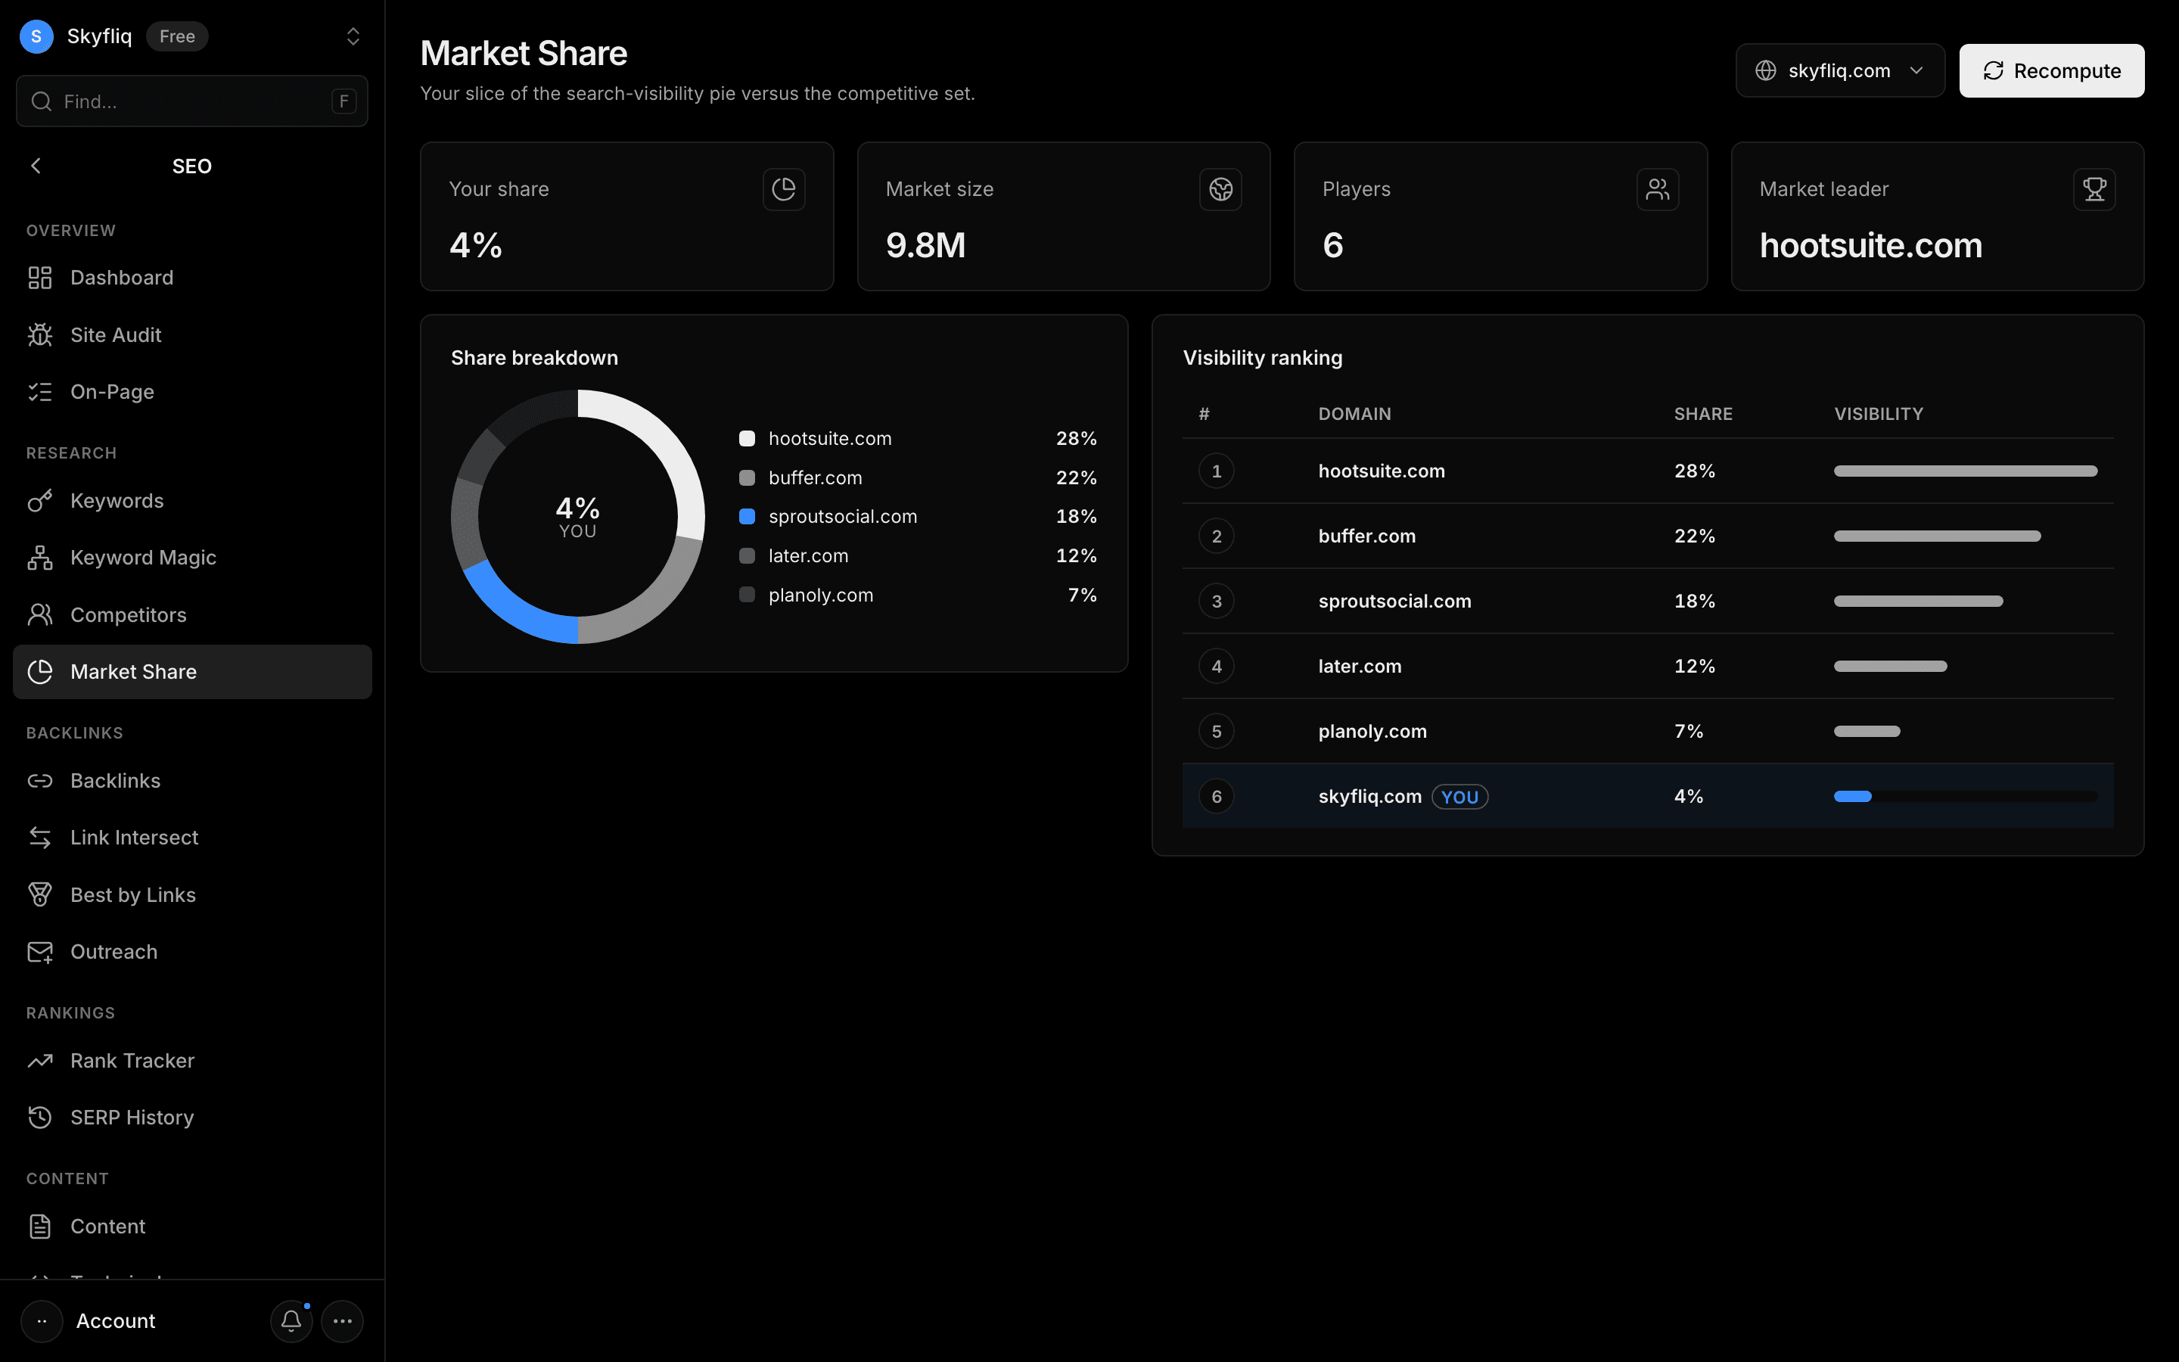This screenshot has width=2179, height=1362.
Task: Click buffer.com row in ranking table
Action: 1647,536
